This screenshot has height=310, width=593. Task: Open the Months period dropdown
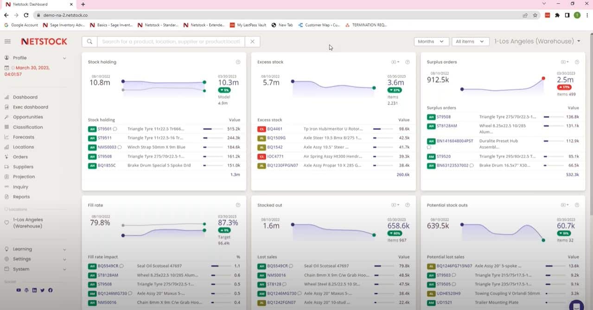pos(431,41)
